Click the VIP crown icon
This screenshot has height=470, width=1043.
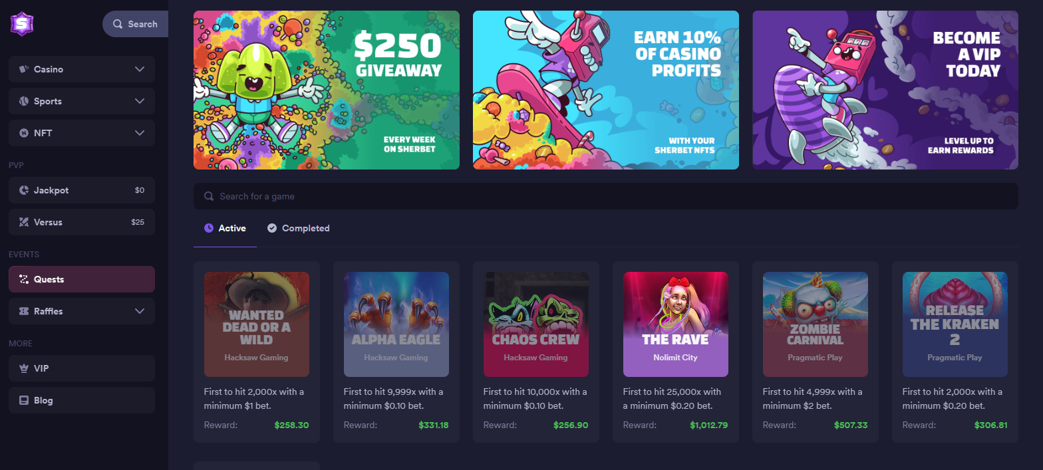(24, 368)
